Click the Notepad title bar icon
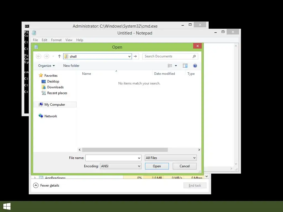Screen dimensions: 283x212 point(34,33)
